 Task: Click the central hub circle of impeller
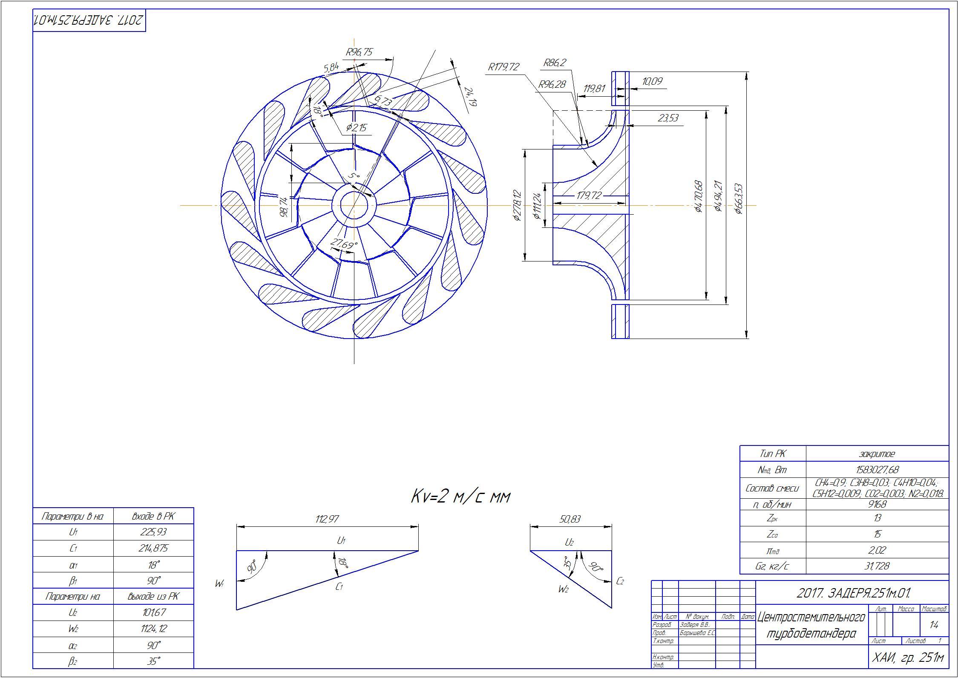(x=354, y=206)
